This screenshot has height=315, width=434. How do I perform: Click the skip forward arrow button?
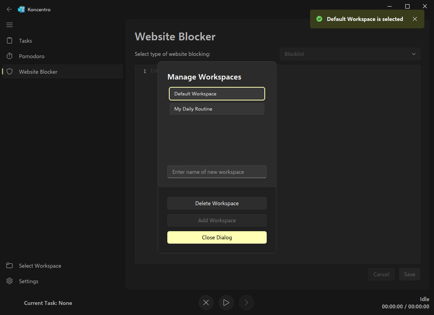(247, 303)
